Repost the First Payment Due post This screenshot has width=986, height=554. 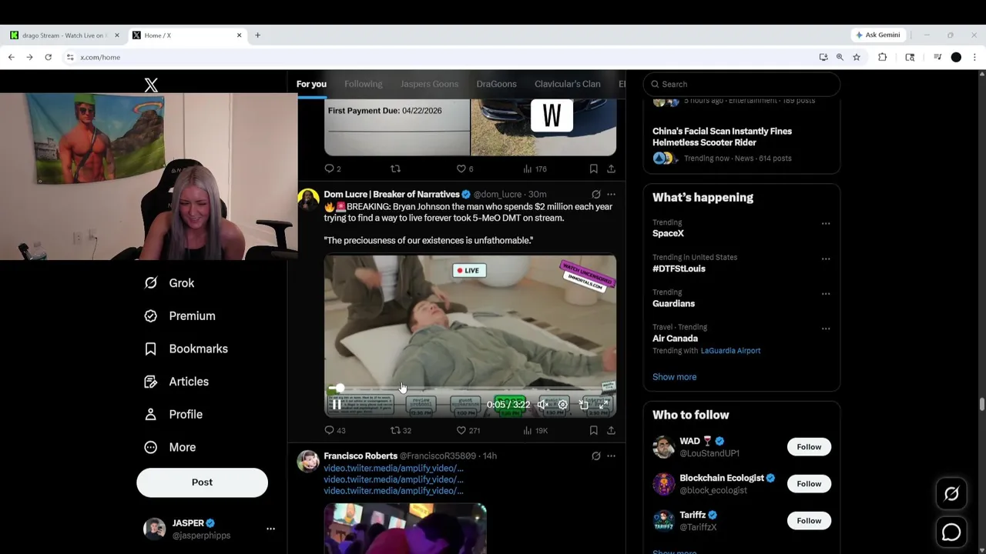(x=395, y=169)
